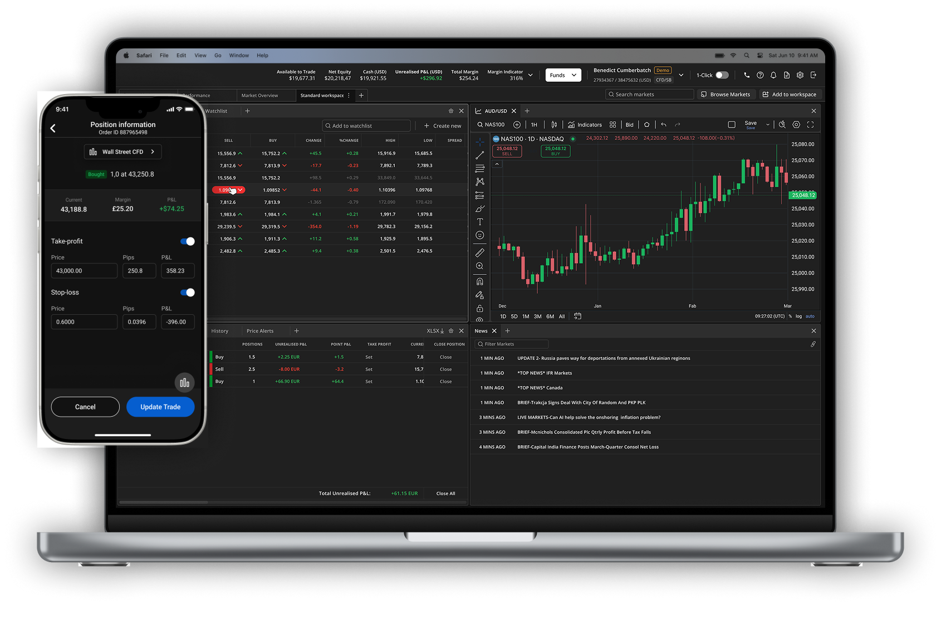The image size is (941, 639).
Task: Switch to the History tab
Action: pyautogui.click(x=220, y=331)
